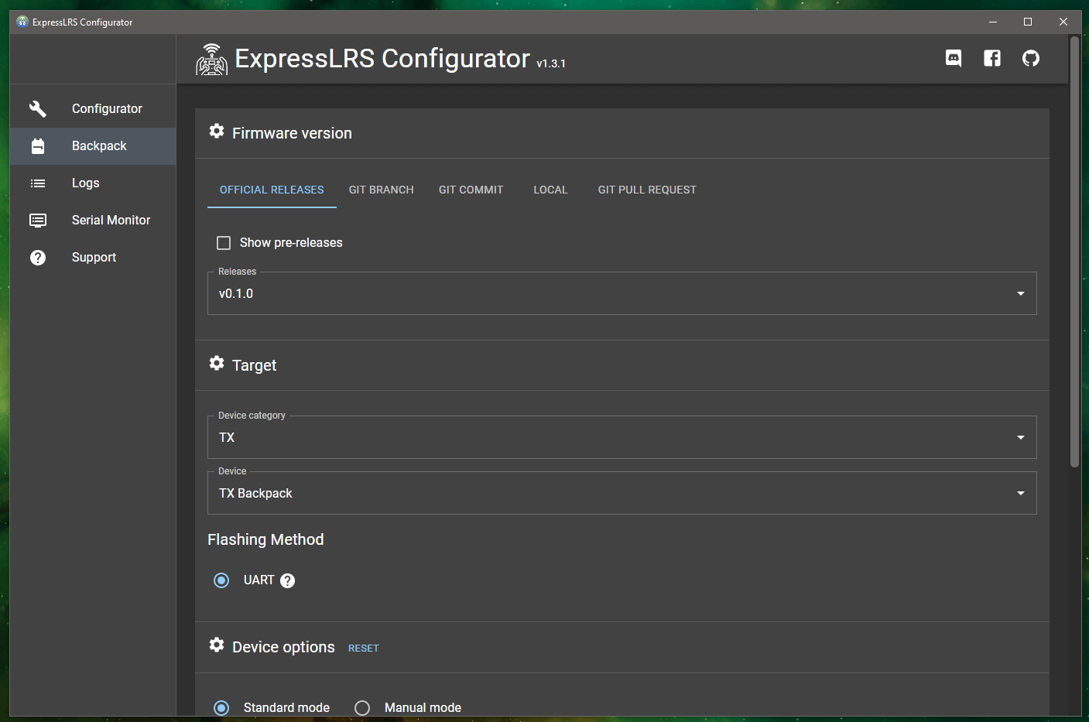The height and width of the screenshot is (722, 1089).
Task: Click the gear icon beside Firmware version
Action: point(217,132)
